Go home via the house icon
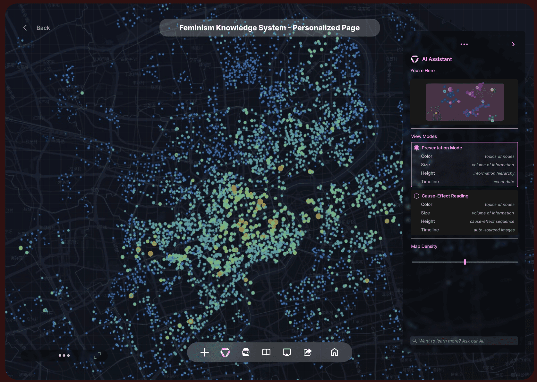This screenshot has height=382, width=537. click(x=335, y=352)
